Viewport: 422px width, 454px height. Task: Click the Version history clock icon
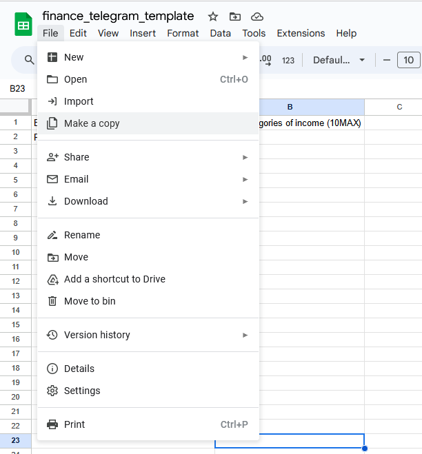pos(52,335)
